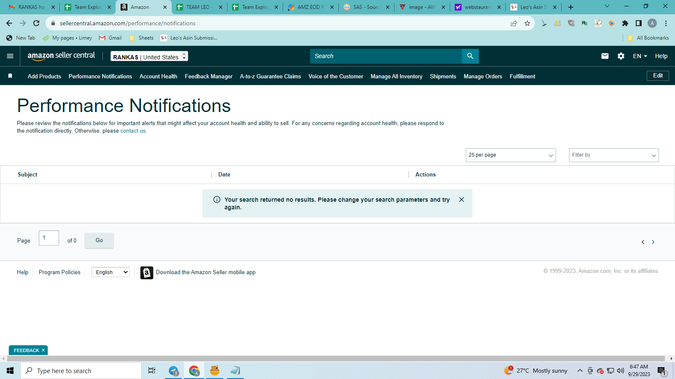This screenshot has width=675, height=379.
Task: Click the info icon in the alert
Action: point(217,200)
